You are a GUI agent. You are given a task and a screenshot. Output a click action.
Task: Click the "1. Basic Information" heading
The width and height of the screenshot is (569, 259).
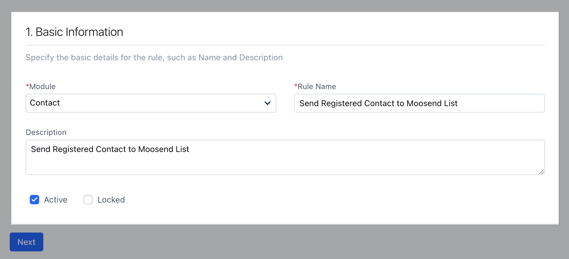click(x=74, y=32)
